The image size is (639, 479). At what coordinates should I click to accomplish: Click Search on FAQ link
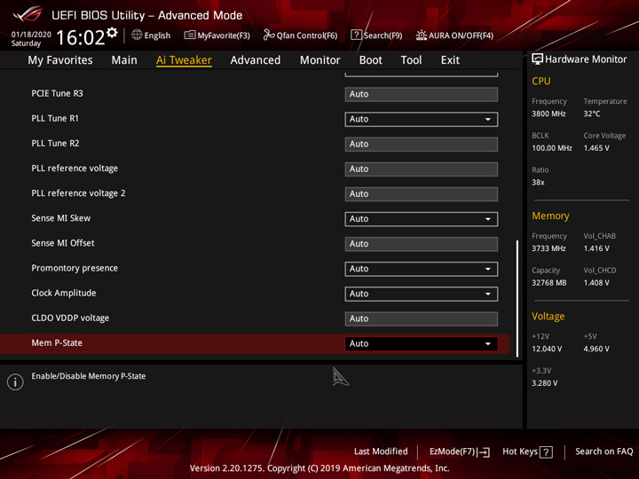604,452
